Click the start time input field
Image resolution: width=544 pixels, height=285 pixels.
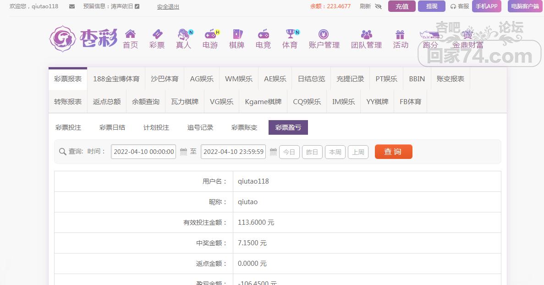point(143,152)
